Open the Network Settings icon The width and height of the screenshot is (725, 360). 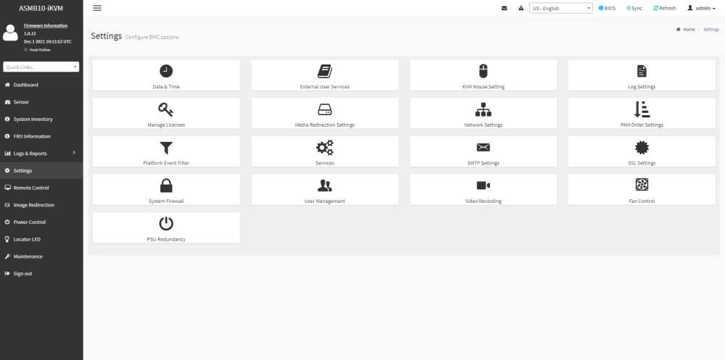click(483, 109)
